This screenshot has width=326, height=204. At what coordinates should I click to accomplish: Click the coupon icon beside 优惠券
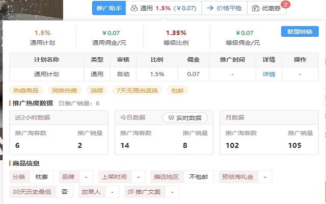(x=256, y=8)
